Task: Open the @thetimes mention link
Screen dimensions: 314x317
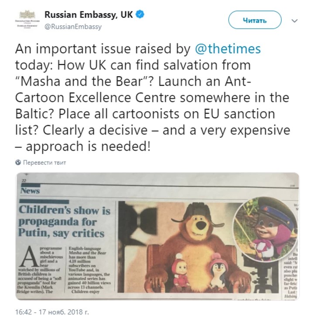Action: (228, 49)
